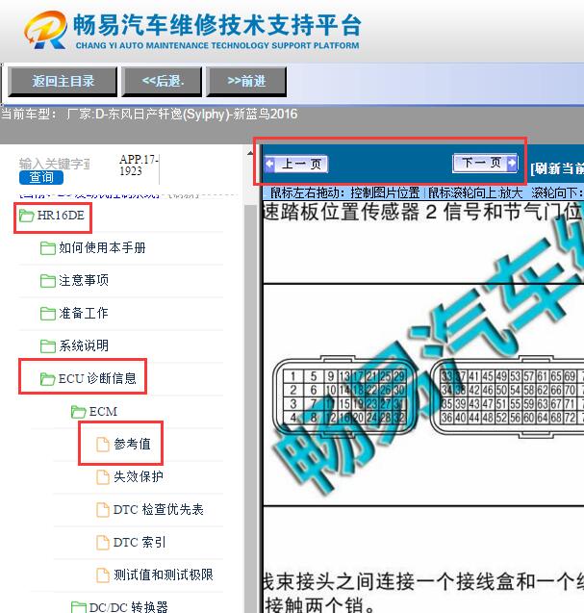The height and width of the screenshot is (613, 584).
Task: Select the ECU 诊断信息 tree label
Action: (97, 378)
